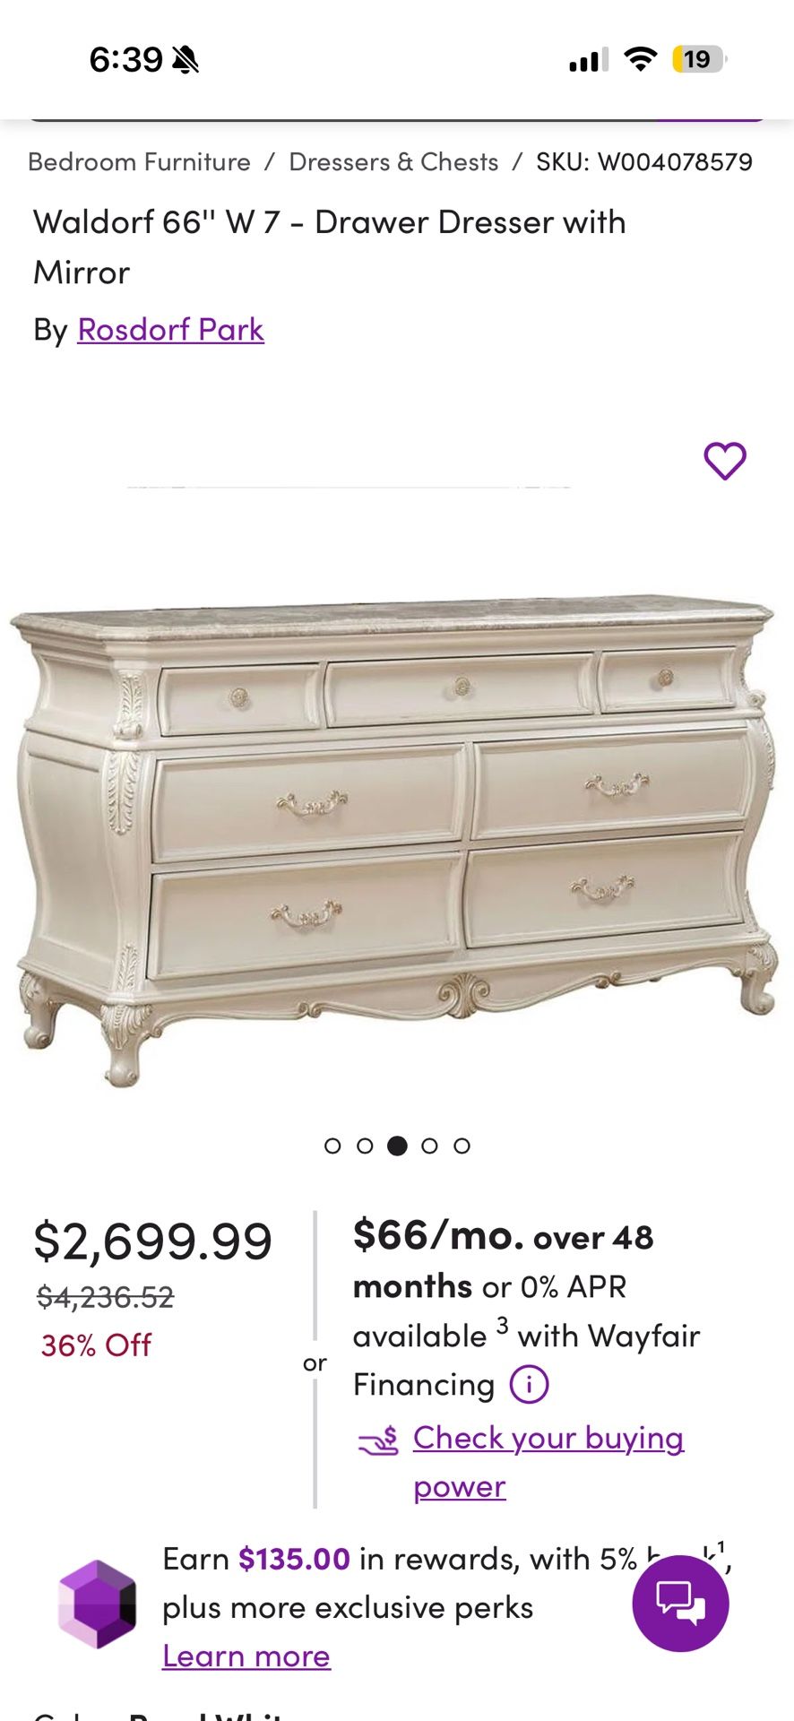The image size is (794, 1721).
Task: Tap the battery indicator in status bar
Action: (699, 59)
